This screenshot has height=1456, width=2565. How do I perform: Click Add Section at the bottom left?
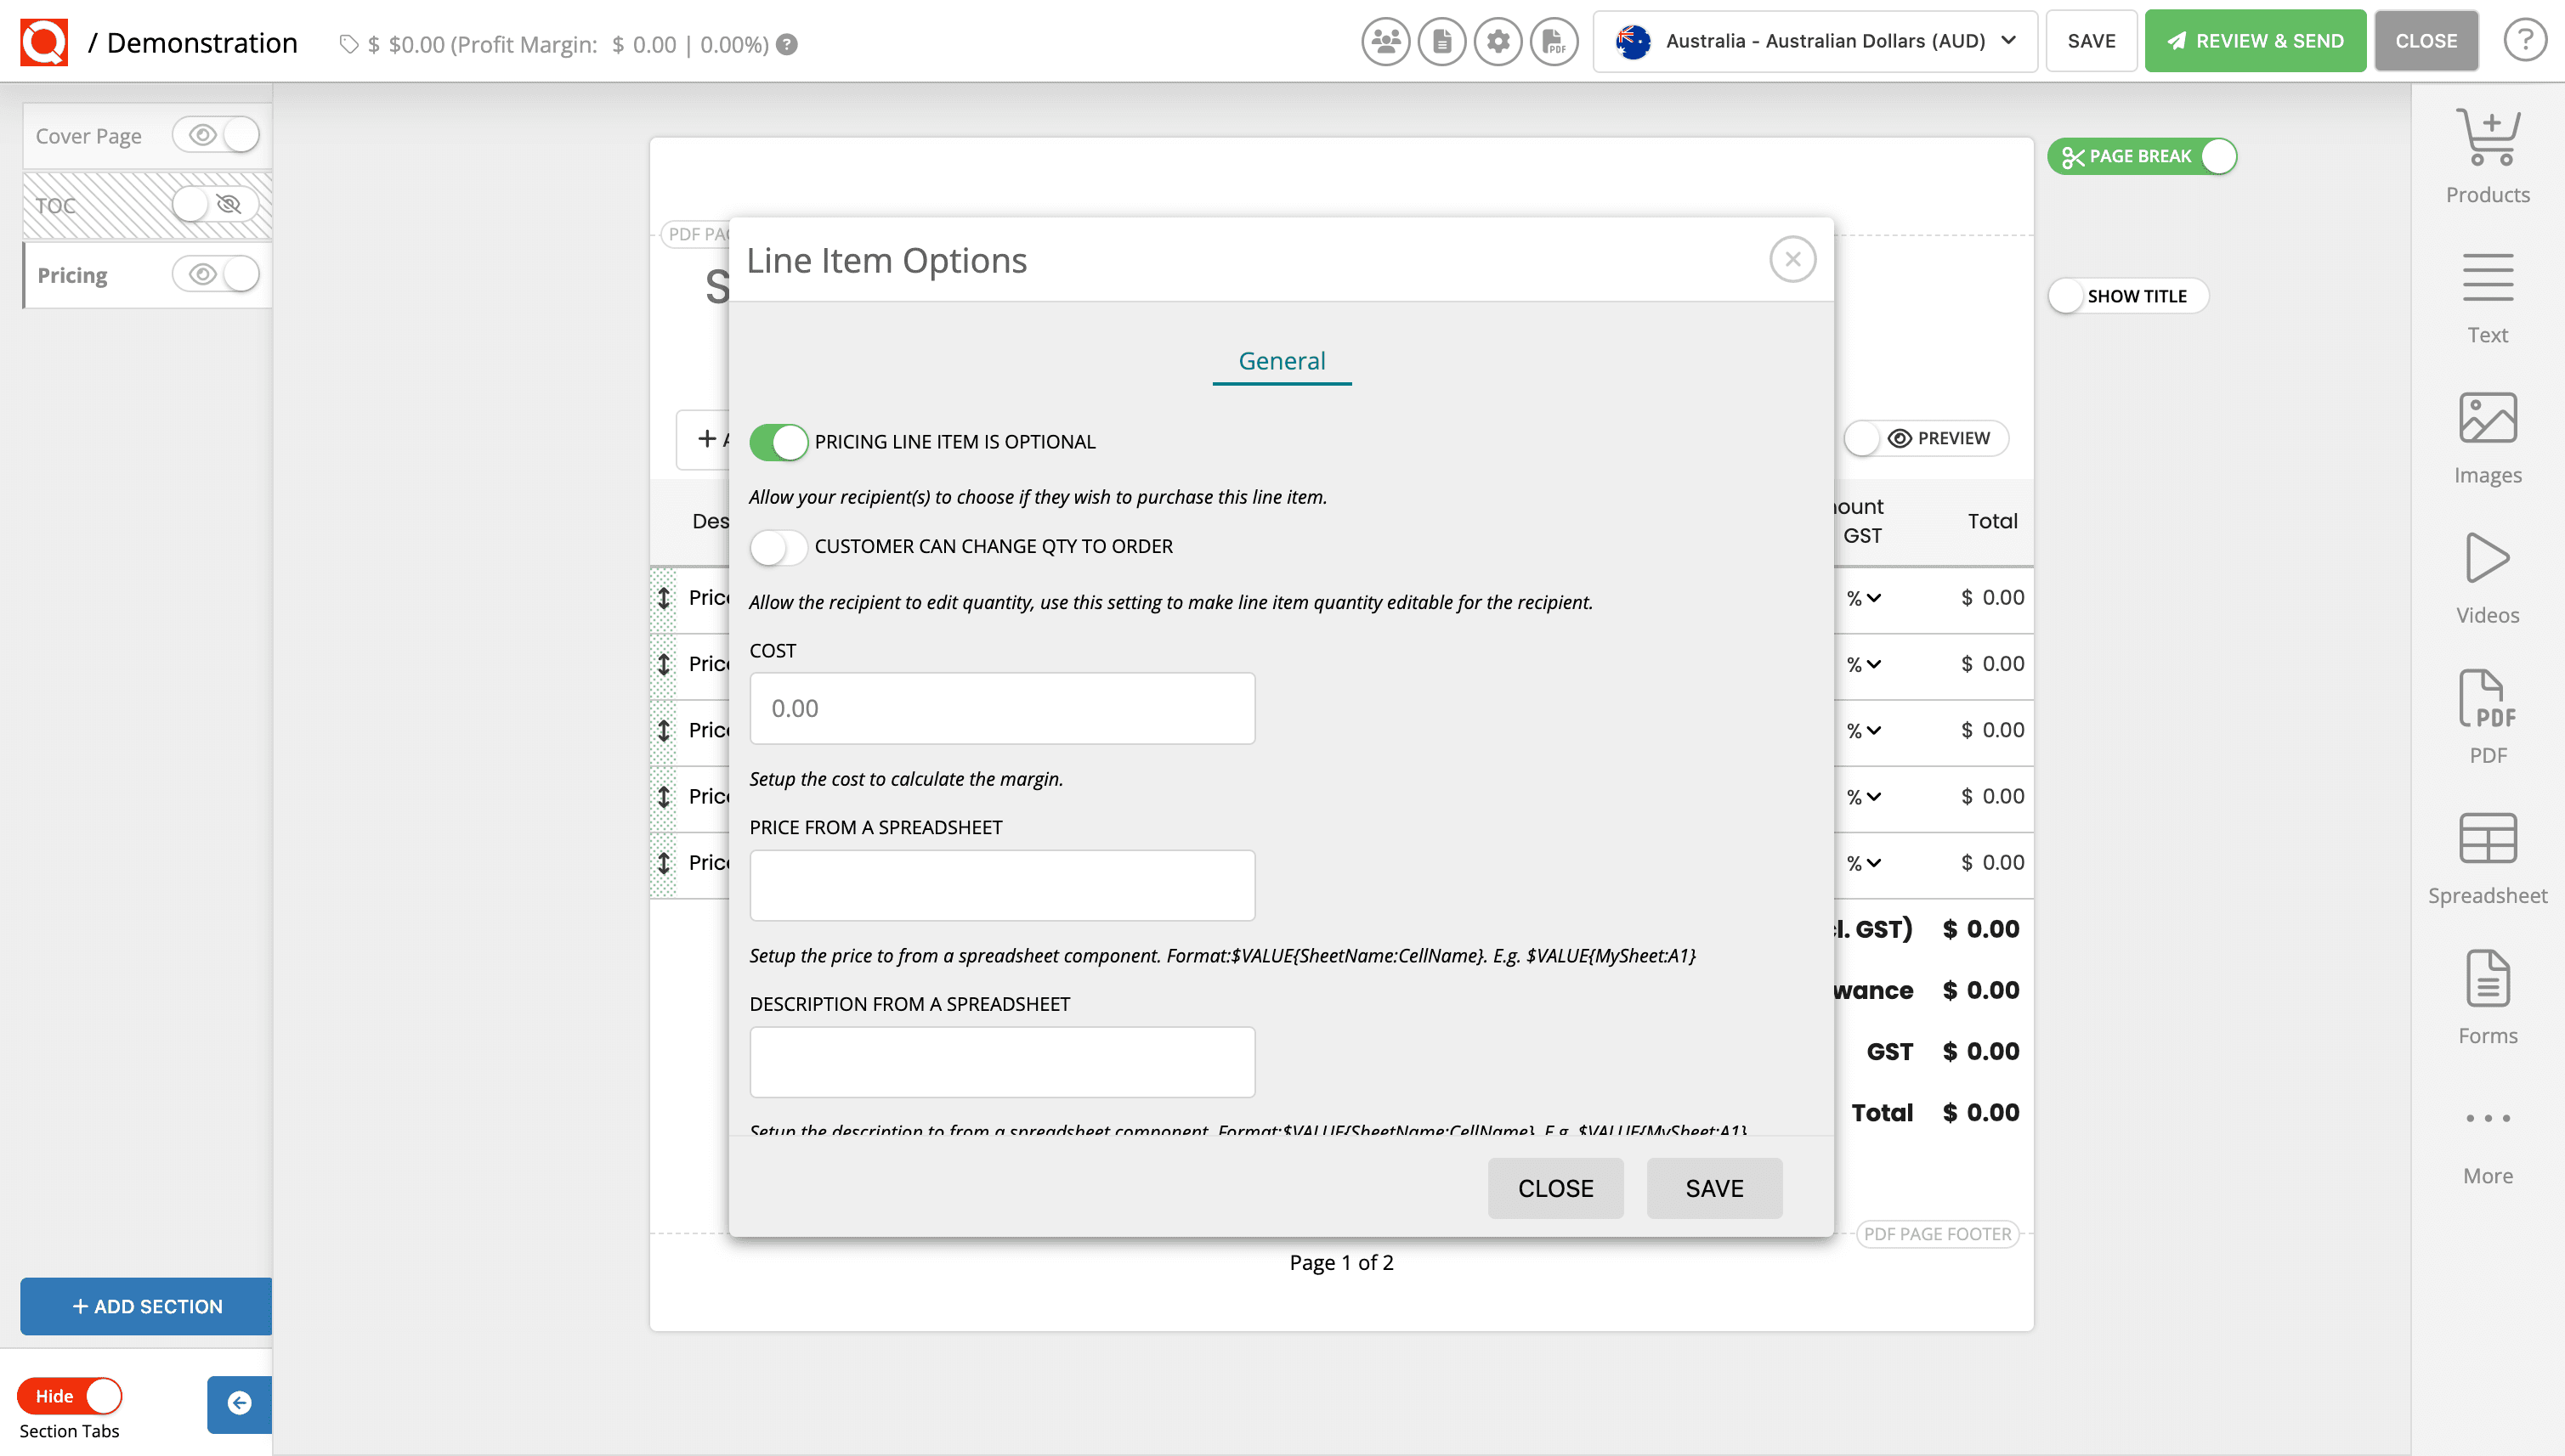pos(145,1306)
